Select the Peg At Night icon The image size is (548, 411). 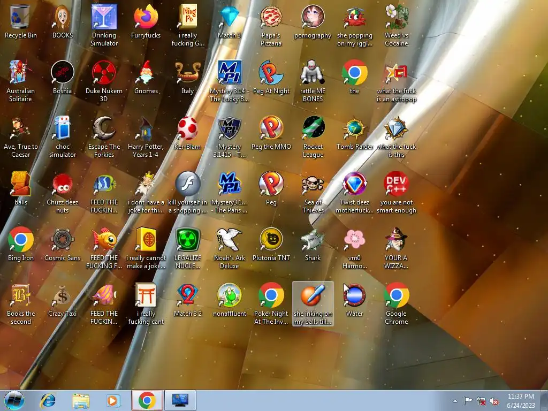[271, 72]
